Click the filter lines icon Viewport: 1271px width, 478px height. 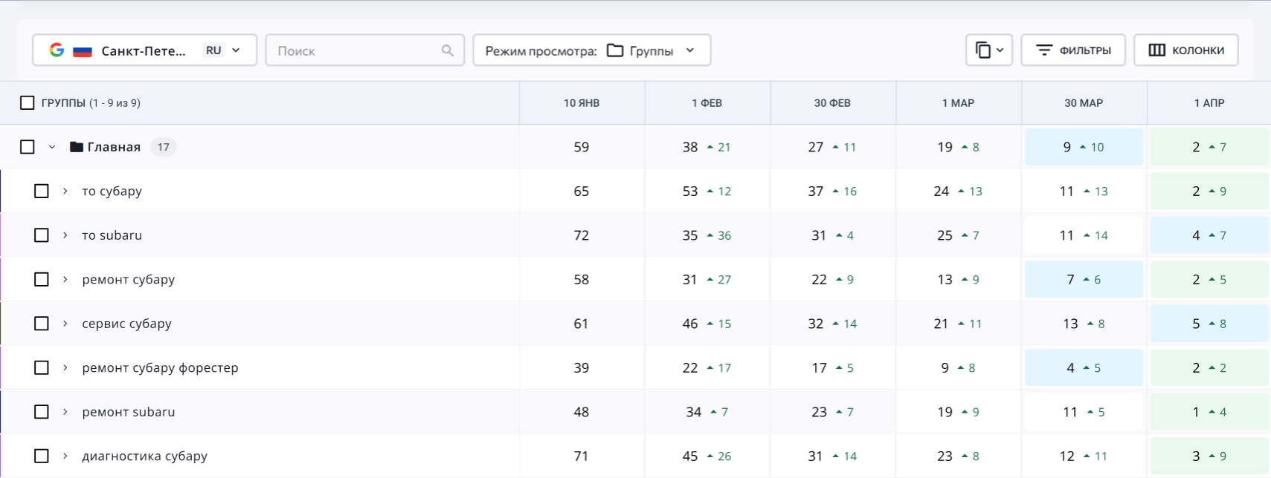click(1044, 50)
